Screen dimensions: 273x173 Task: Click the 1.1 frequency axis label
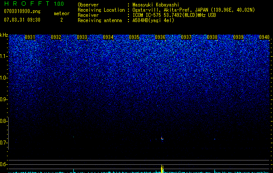click(4, 56)
